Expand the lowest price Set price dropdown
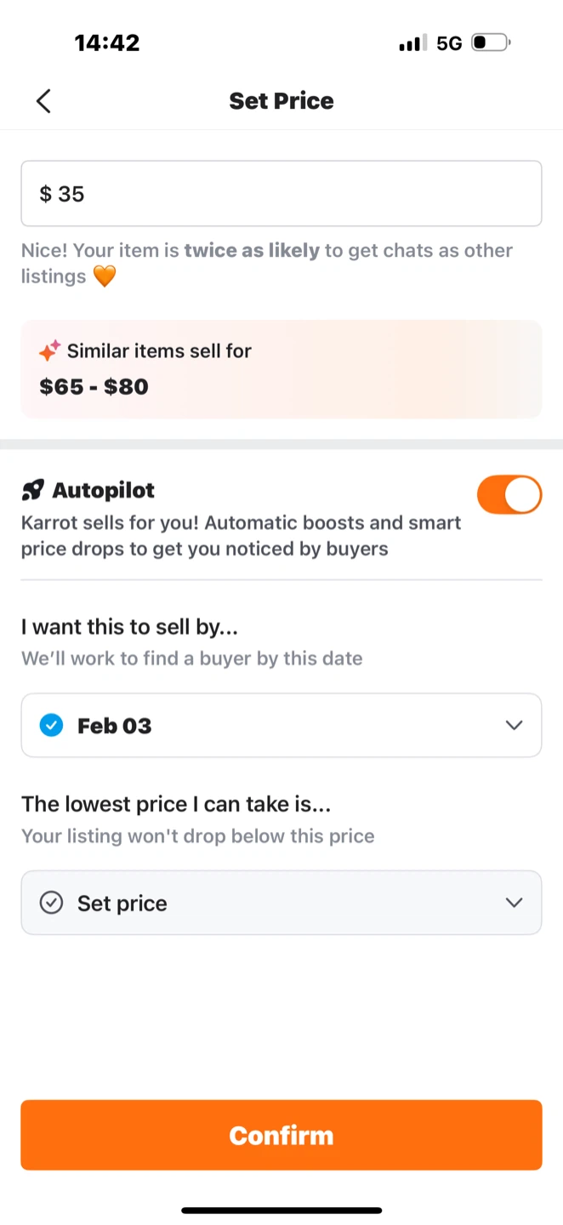This screenshot has height=1225, width=563. tap(281, 903)
